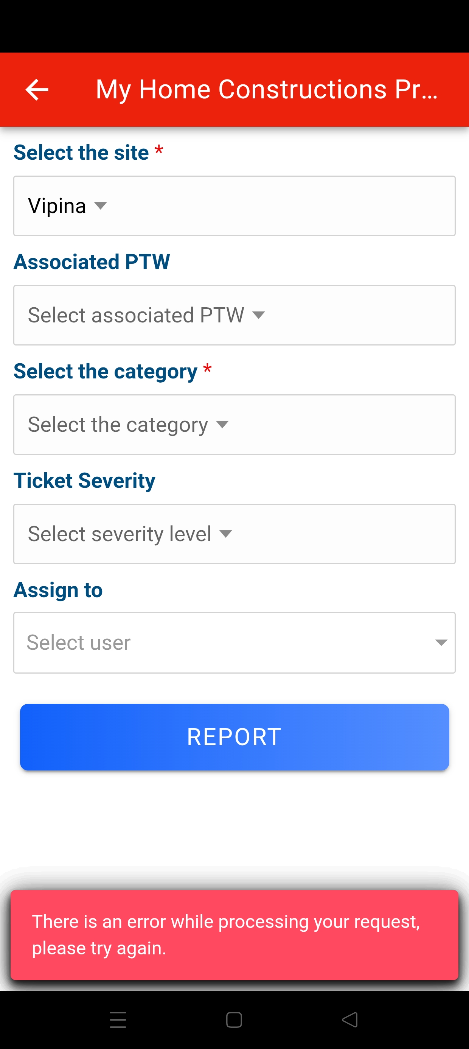
Task: Dismiss the error processing request toast
Action: [x=234, y=935]
